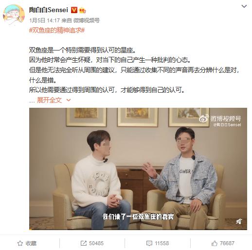Screen dimensions: 252x250
Task: Open the 11558 comments
Action: click(x=162, y=243)
